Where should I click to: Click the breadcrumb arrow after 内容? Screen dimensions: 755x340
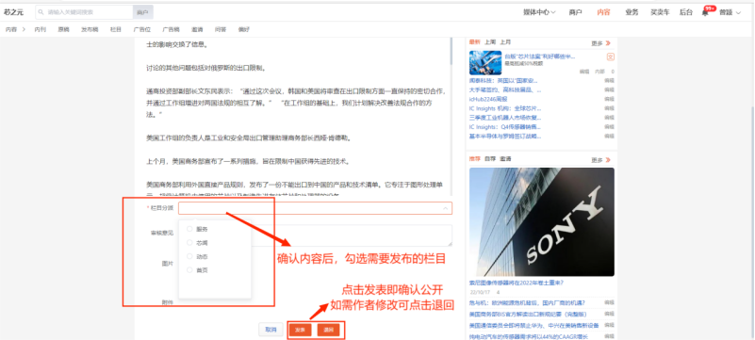(x=25, y=29)
